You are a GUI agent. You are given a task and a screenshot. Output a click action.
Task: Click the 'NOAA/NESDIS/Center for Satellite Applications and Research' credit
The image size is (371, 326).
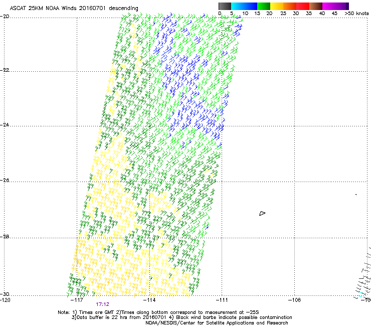[x=217, y=323]
